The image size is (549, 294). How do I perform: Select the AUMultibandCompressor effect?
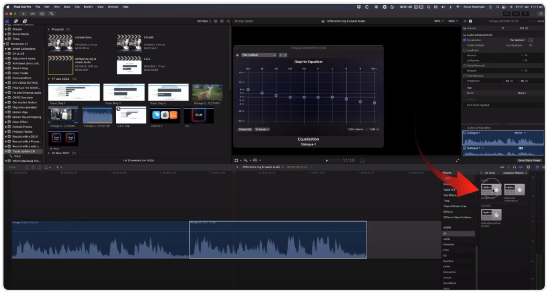[491, 214]
